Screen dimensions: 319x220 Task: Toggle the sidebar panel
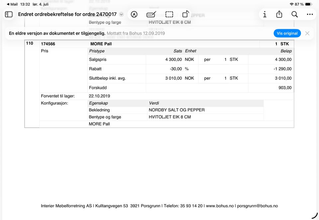click(9, 14)
